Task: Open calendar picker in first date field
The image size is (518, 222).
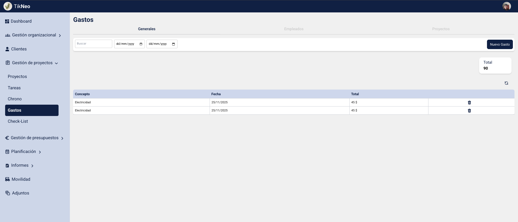Action: click(141, 44)
